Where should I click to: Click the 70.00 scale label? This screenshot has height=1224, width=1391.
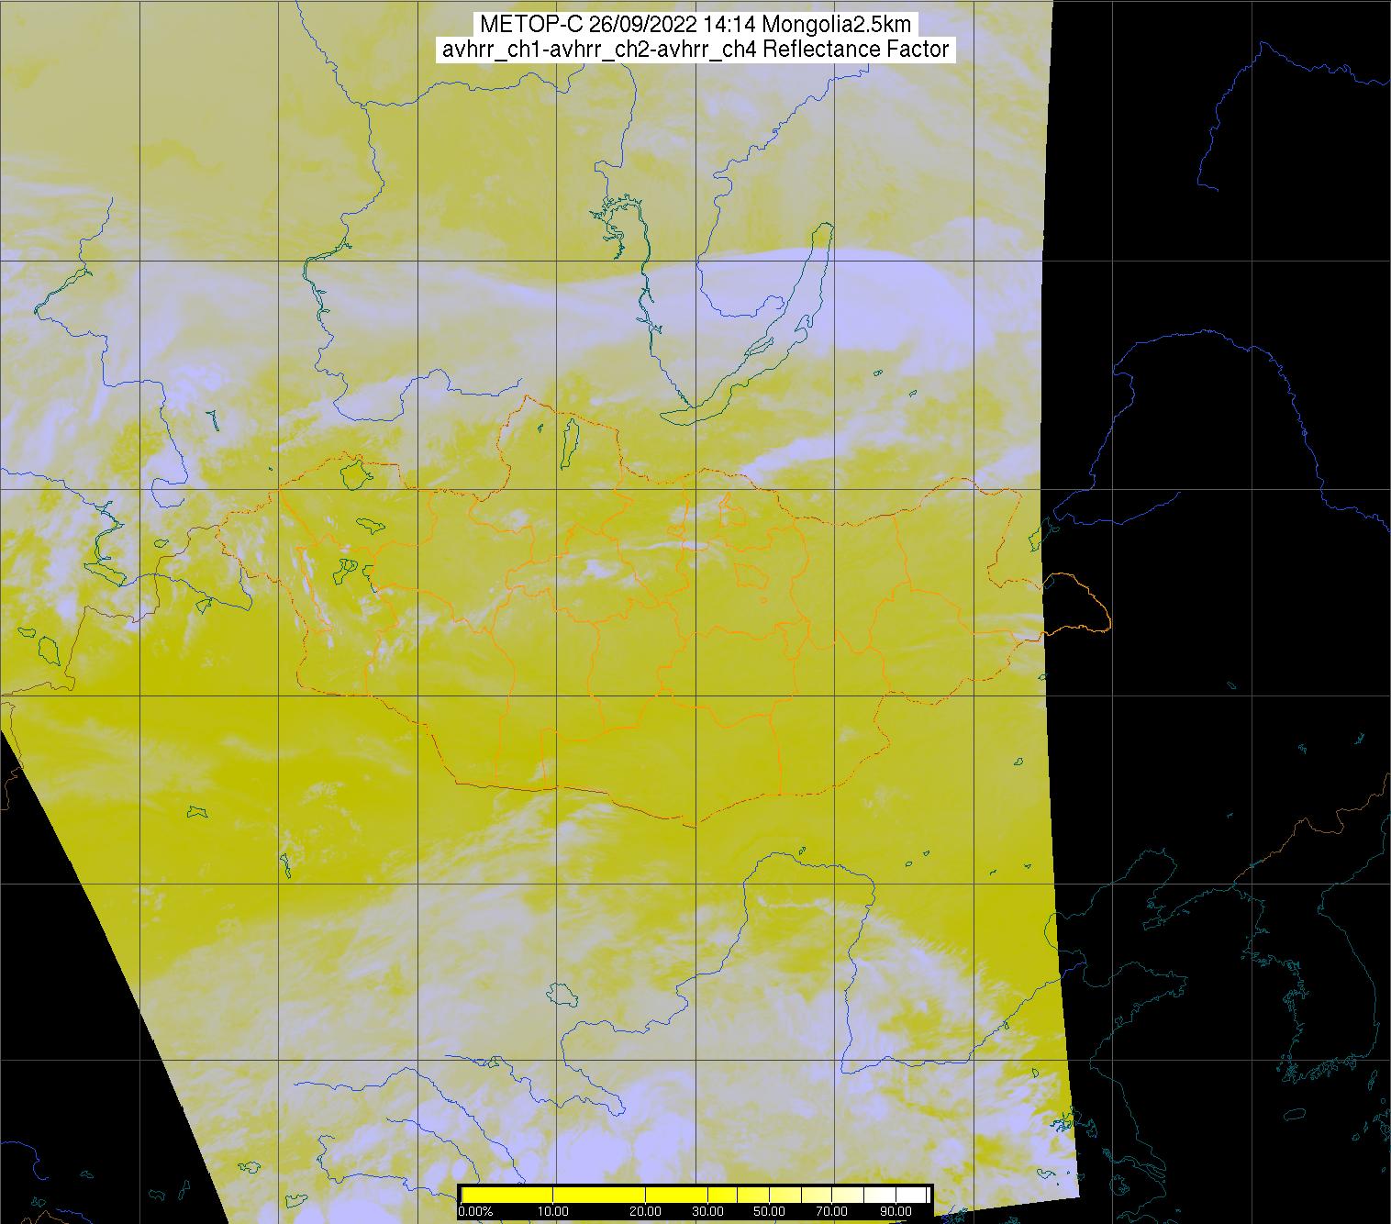point(832,1211)
